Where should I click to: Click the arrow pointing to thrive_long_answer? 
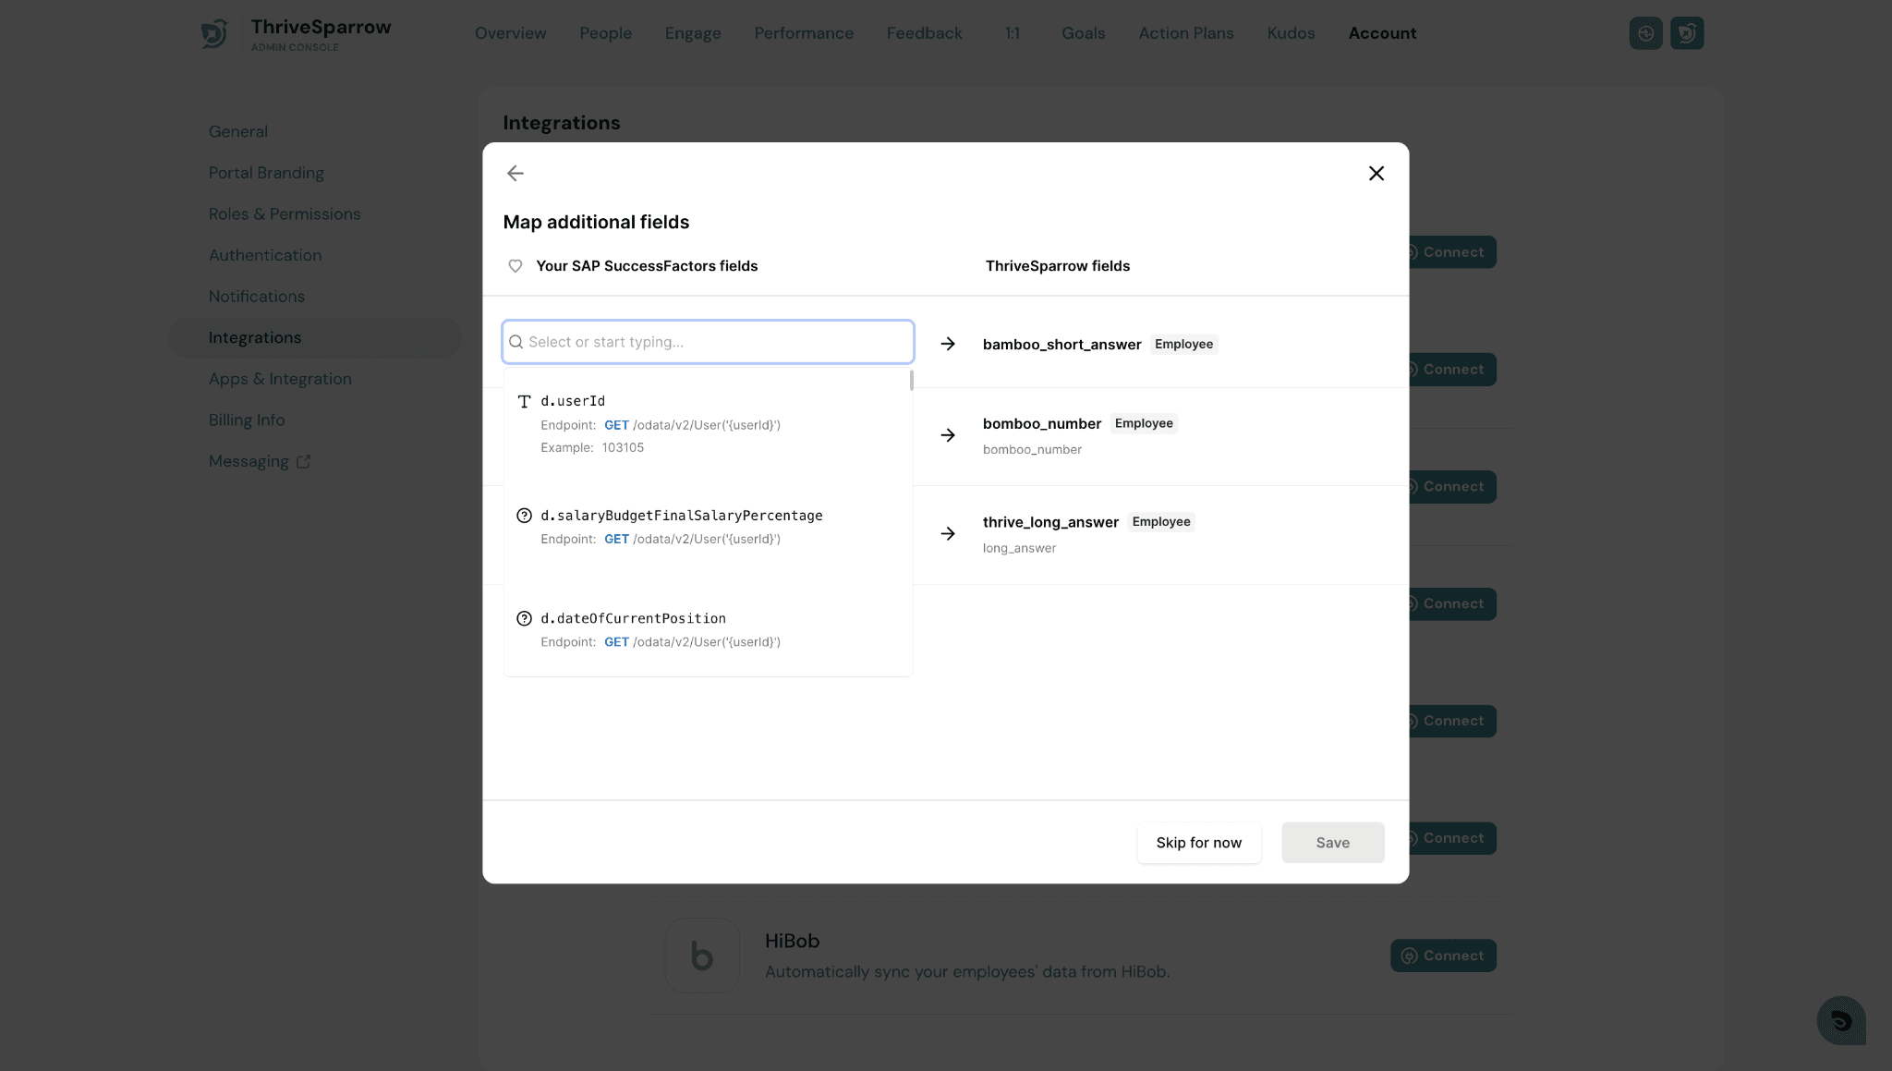click(948, 533)
